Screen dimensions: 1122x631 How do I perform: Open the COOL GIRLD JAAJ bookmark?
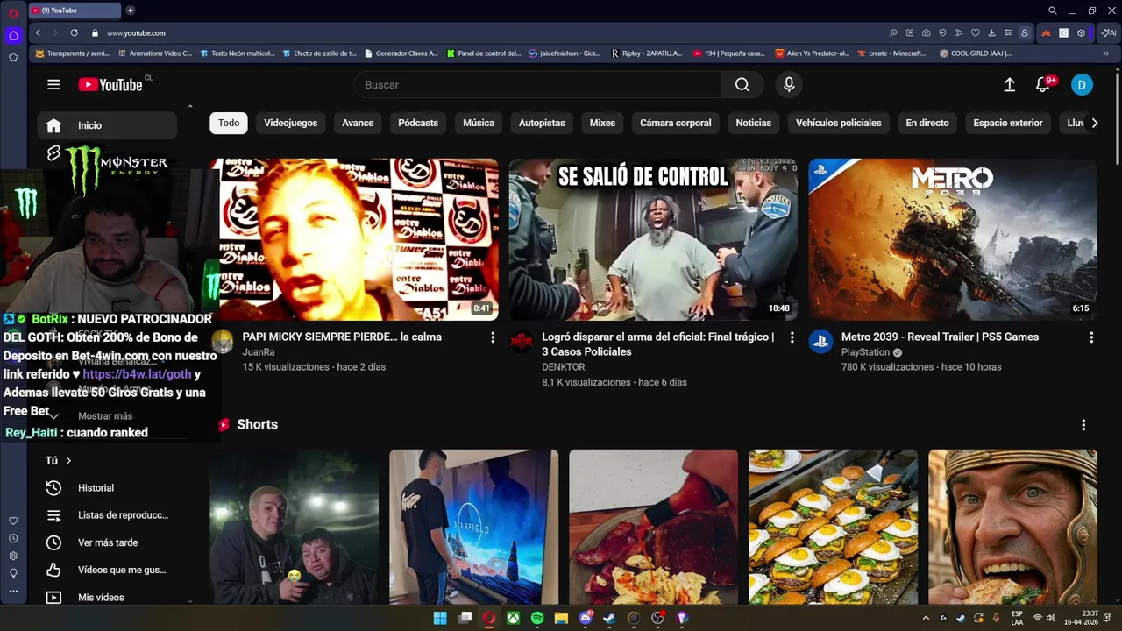[975, 53]
